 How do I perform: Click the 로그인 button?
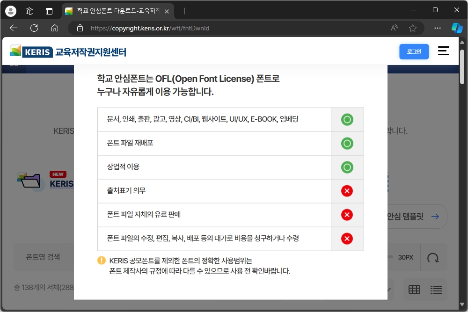(x=414, y=51)
